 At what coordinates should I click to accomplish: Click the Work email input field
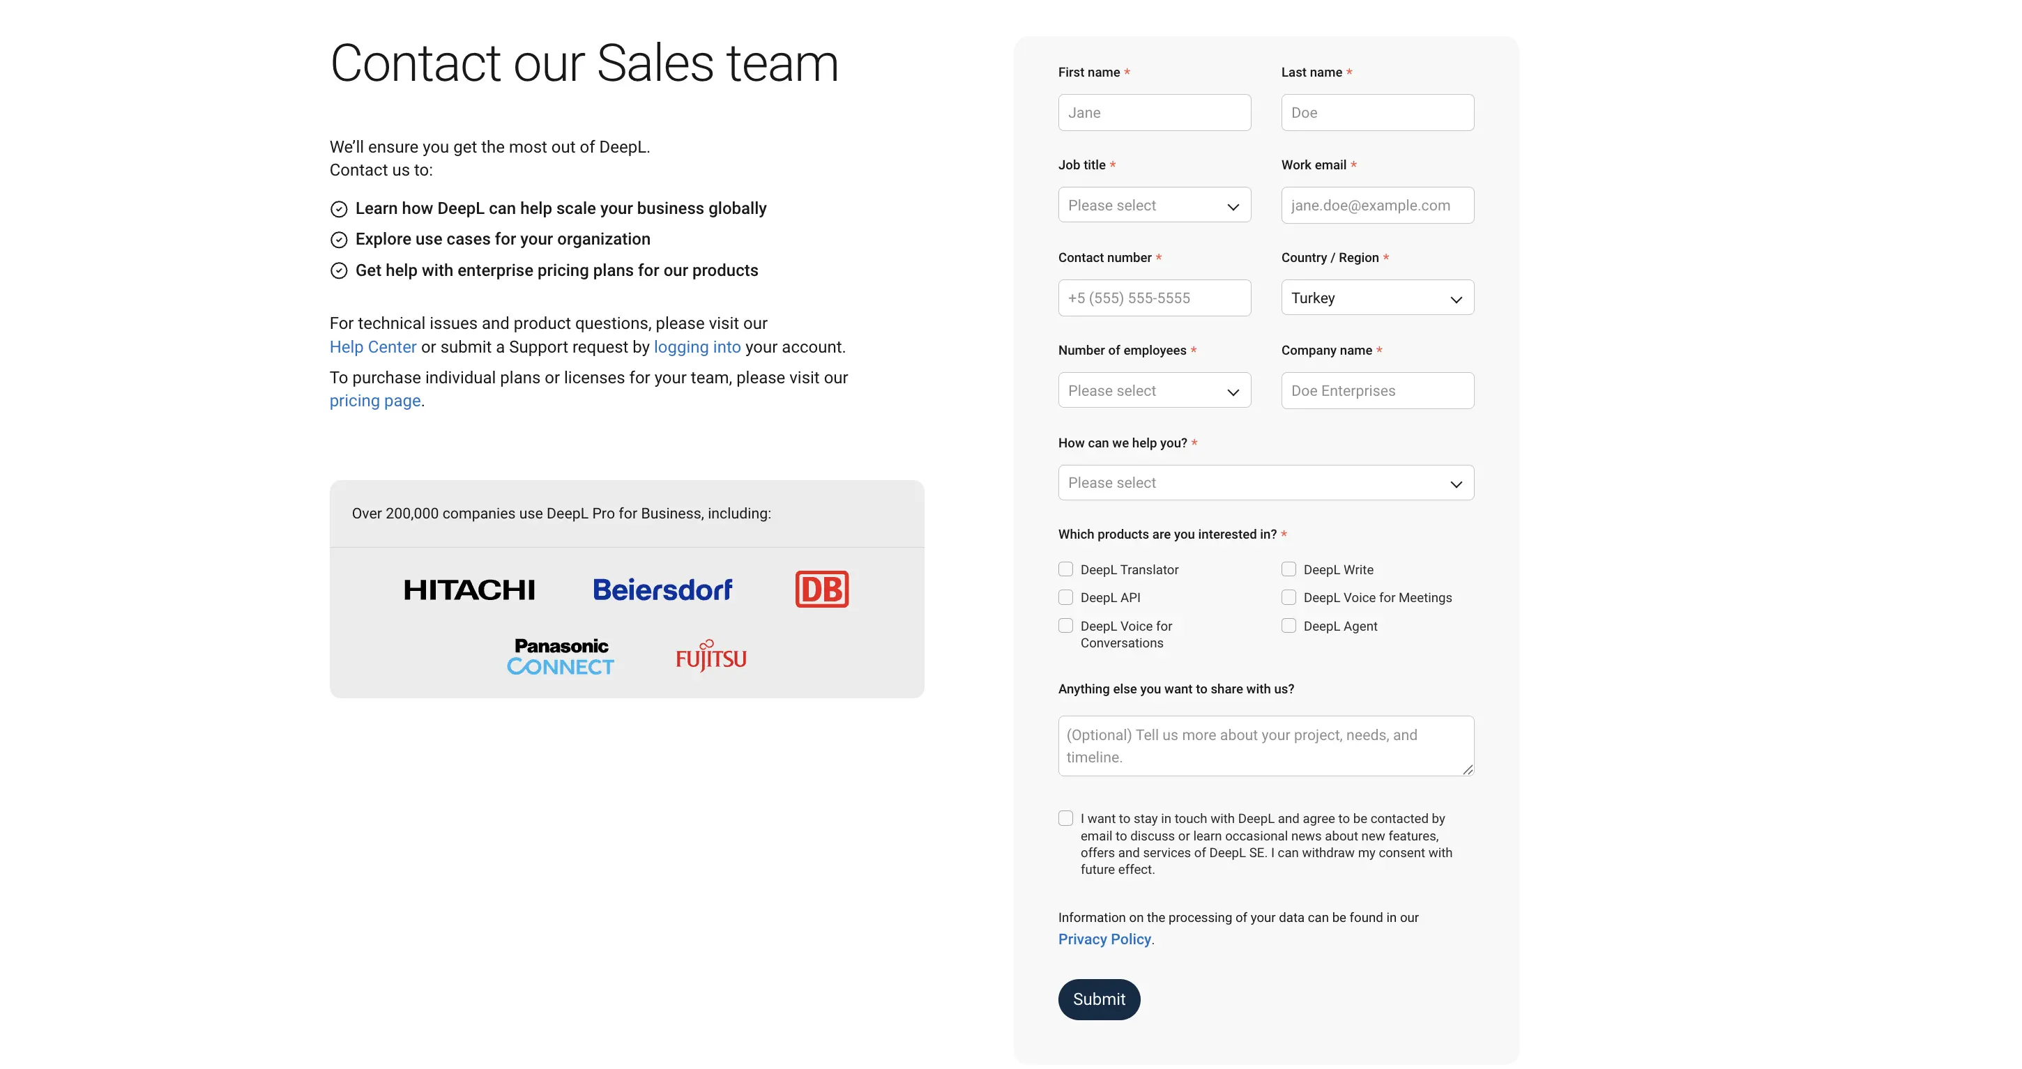pyautogui.click(x=1377, y=205)
